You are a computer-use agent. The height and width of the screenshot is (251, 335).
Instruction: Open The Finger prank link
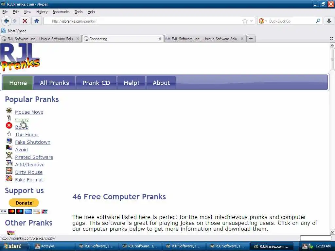27,134
